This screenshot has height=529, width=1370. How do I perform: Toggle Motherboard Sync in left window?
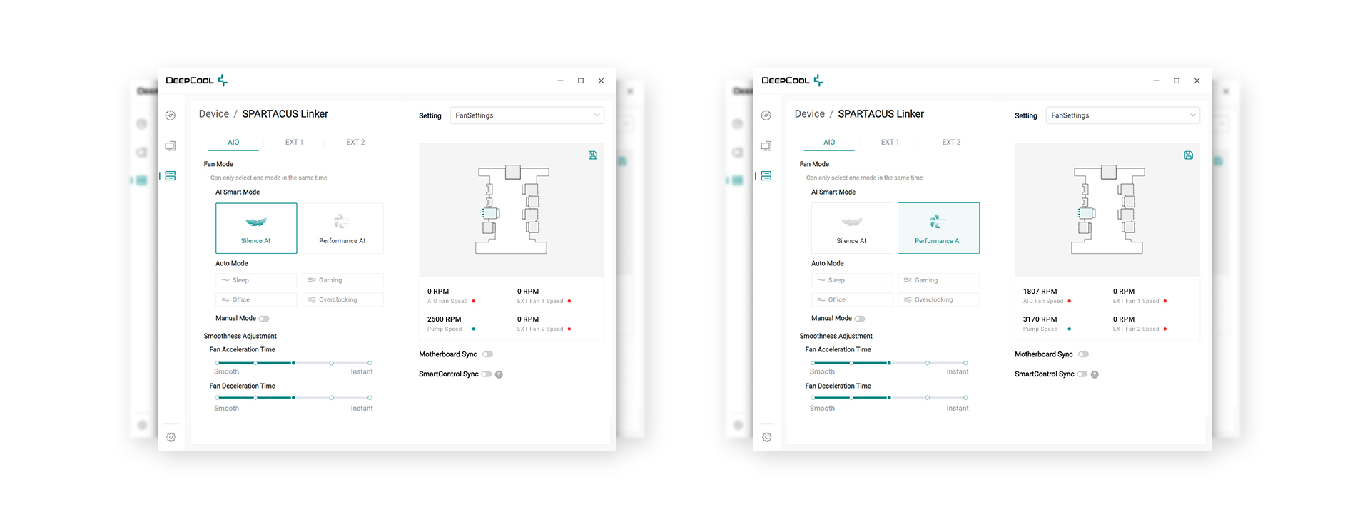tap(487, 354)
